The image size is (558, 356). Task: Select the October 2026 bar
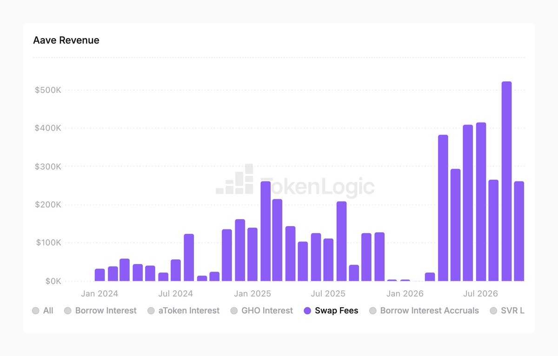point(519,231)
